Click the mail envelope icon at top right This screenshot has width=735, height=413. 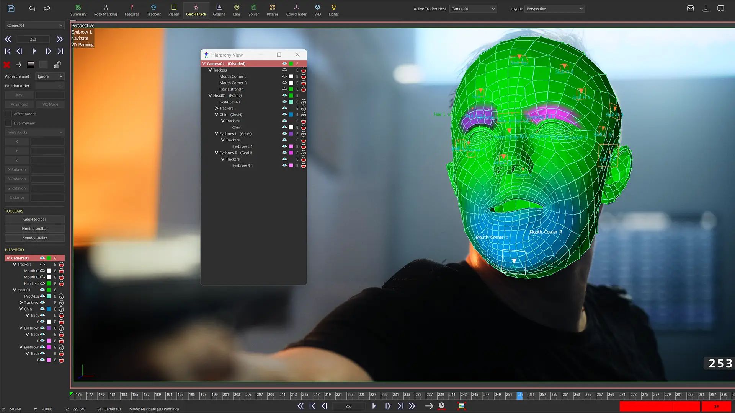tap(690, 8)
